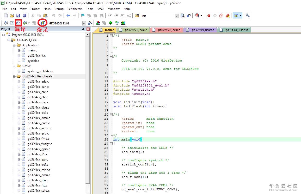301x194 pixels.
Task: Collapse the code fold at main function comment
Action: (111, 115)
